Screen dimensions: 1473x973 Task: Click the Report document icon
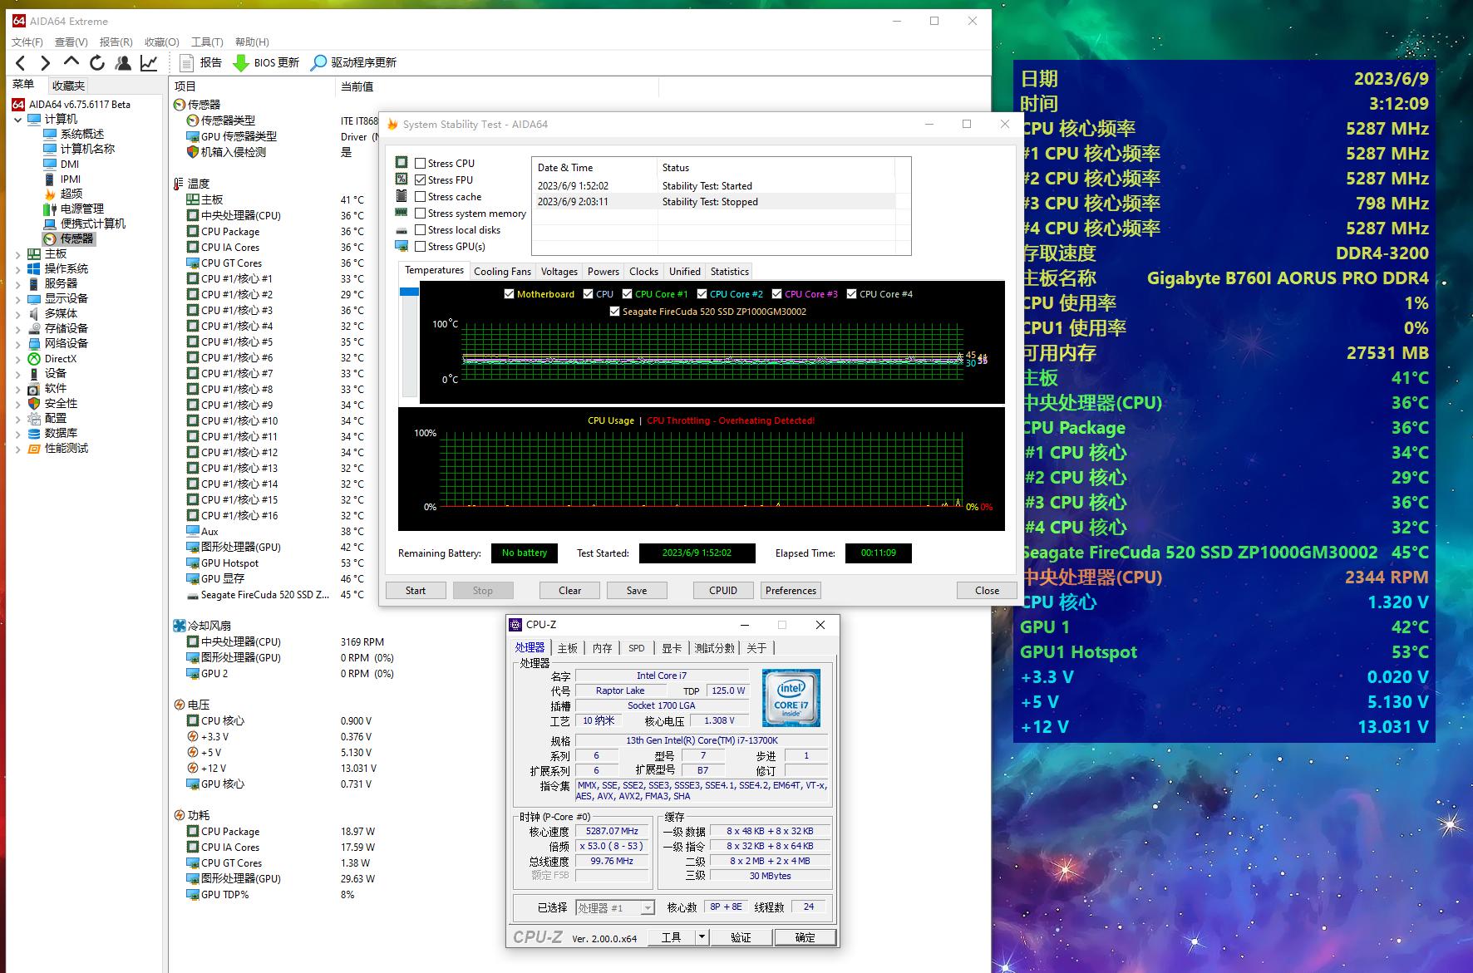click(x=187, y=62)
